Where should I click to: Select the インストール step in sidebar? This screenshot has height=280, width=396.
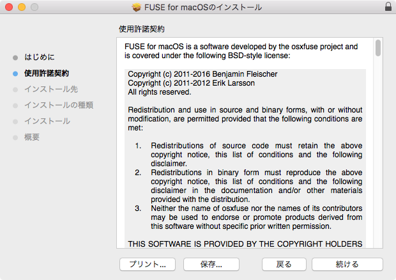(x=47, y=121)
